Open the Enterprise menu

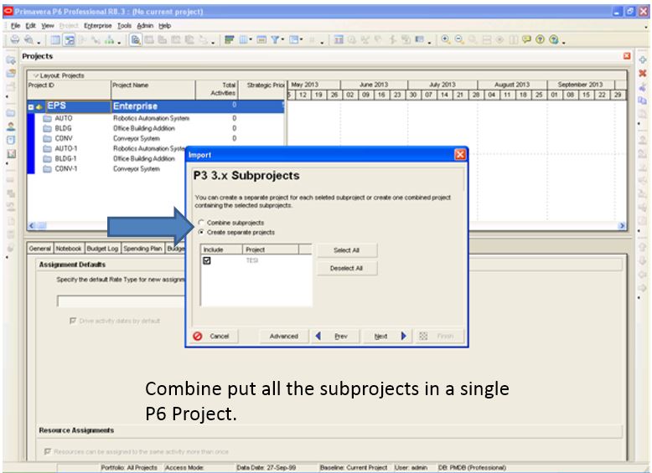click(x=98, y=26)
